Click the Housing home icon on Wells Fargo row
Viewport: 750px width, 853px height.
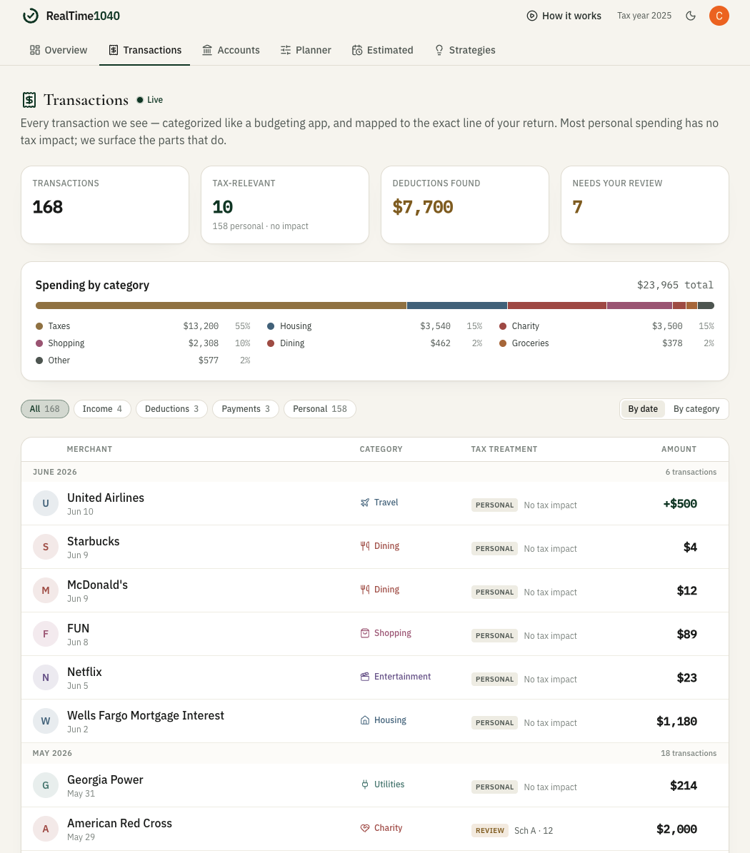coord(365,720)
